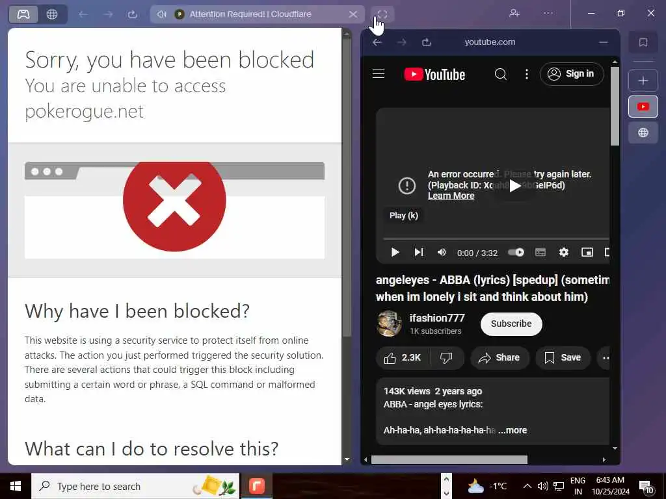666x499 pixels.
Task: Save the video to a playlist
Action: pyautogui.click(x=563, y=358)
